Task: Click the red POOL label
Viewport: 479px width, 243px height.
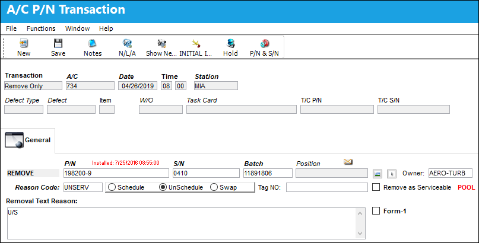Action: point(466,187)
